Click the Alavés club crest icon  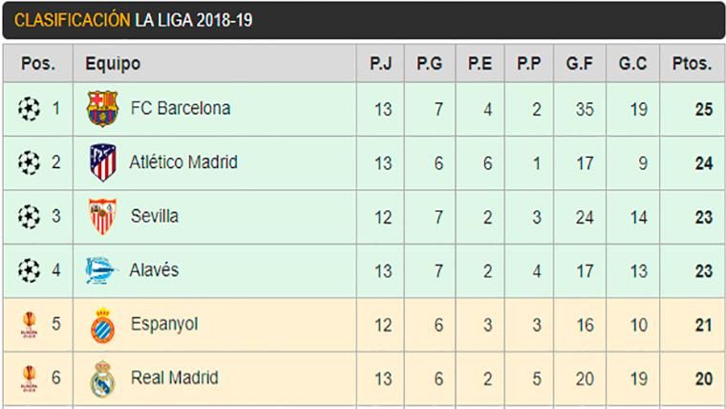click(101, 270)
